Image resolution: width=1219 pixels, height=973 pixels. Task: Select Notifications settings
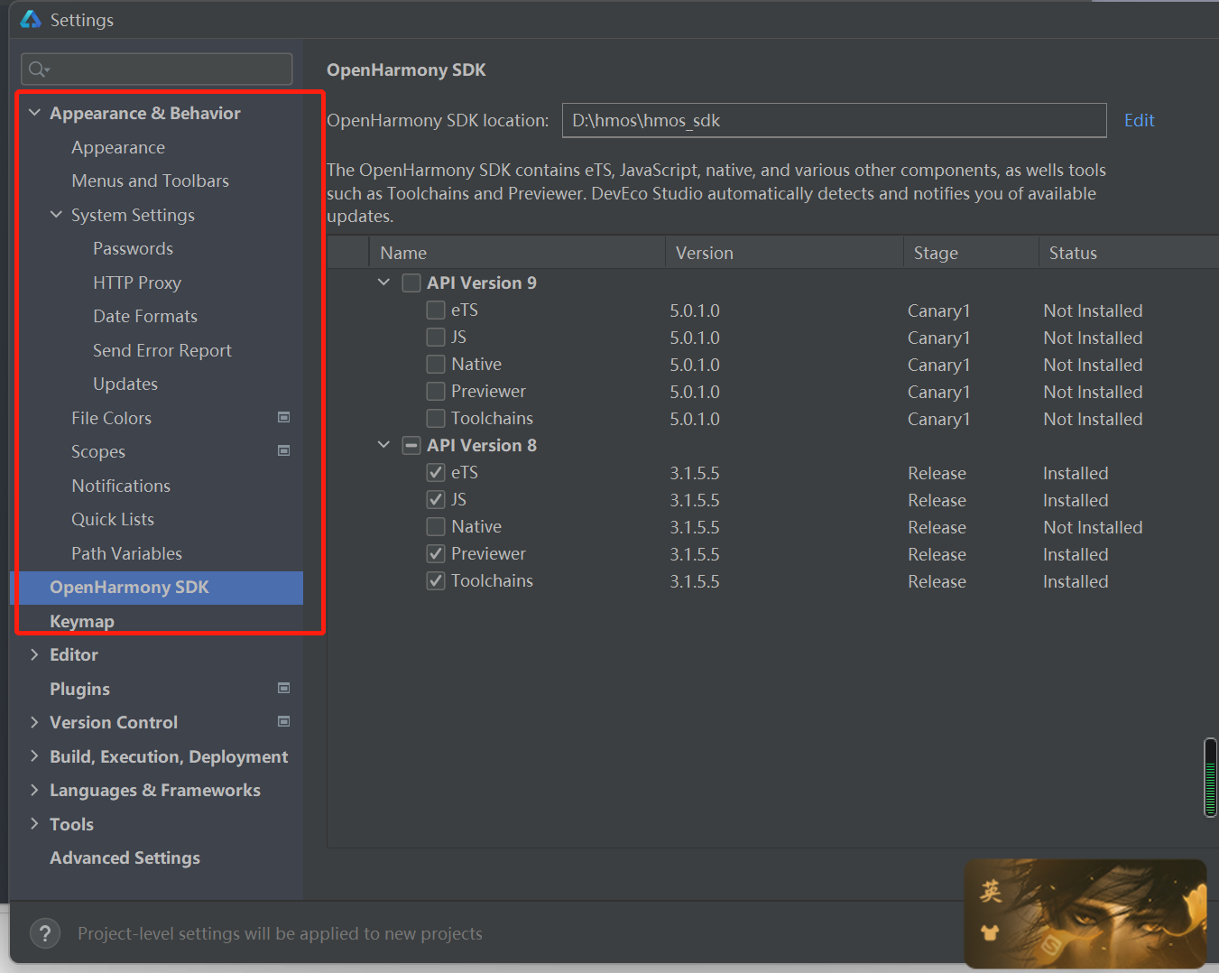pyautogui.click(x=121, y=486)
